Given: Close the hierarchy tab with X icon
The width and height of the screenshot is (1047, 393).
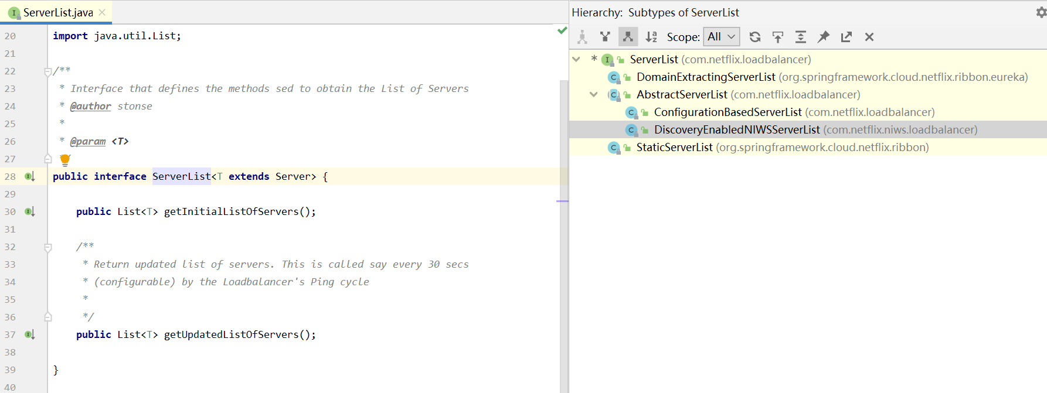Looking at the screenshot, I should [x=869, y=37].
